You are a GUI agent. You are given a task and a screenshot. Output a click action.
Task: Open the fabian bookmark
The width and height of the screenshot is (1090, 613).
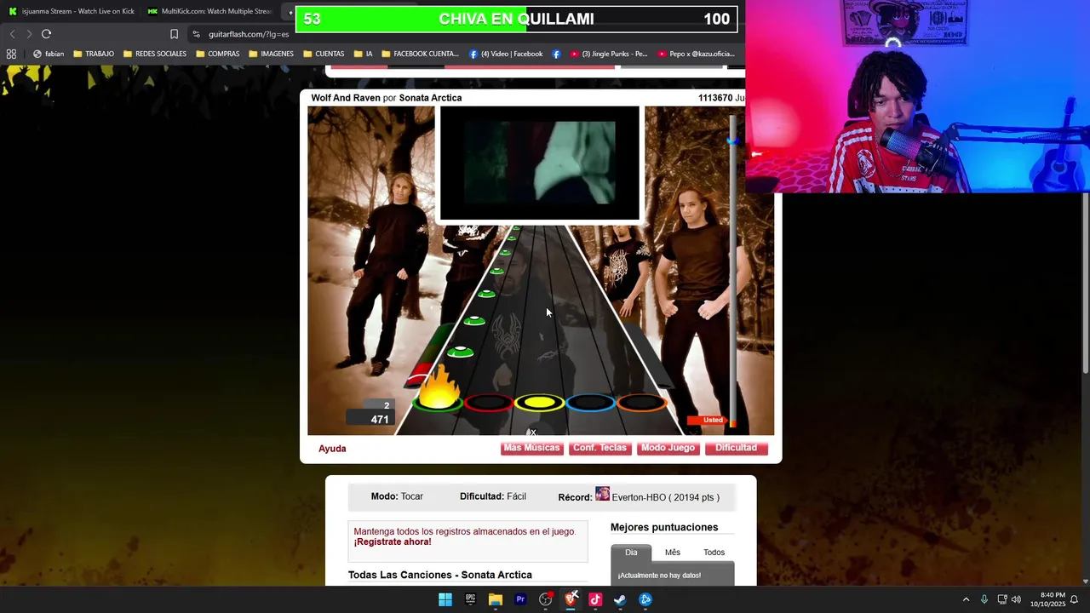click(49, 54)
